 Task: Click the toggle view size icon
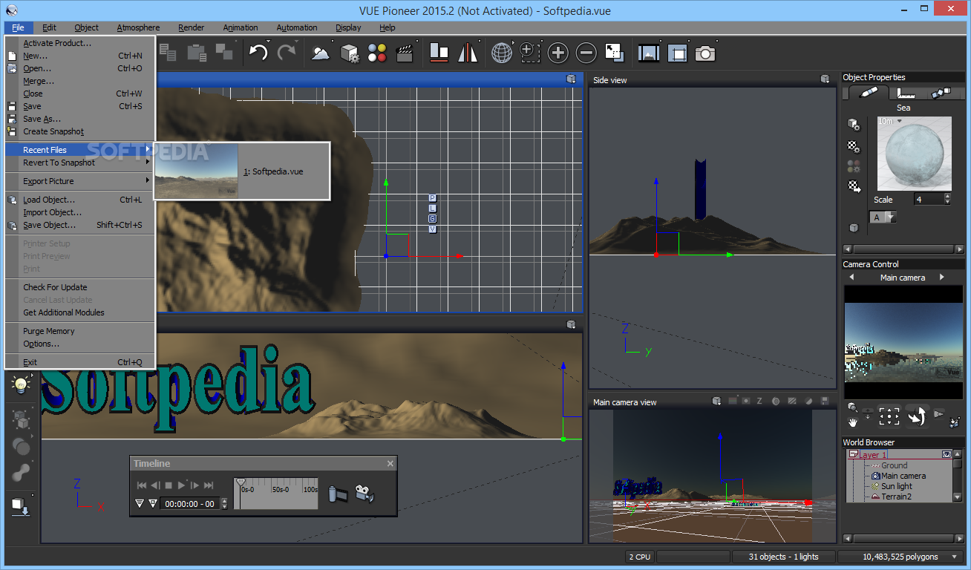pos(614,53)
